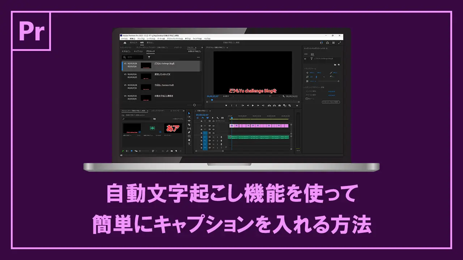Viewport: 463px width, 260px height.
Task: Enable the Roll checkbox in Essential Graphics
Action: [x=306, y=99]
